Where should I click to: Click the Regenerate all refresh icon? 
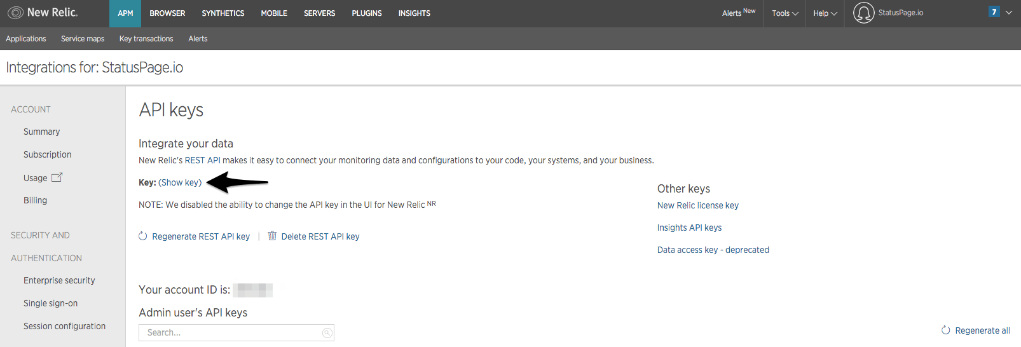(x=946, y=330)
